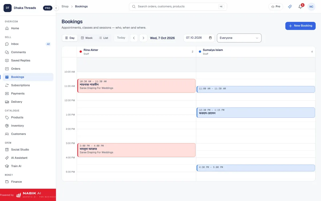Open the date picker calendar icon
The image size is (321, 201).
click(210, 38)
